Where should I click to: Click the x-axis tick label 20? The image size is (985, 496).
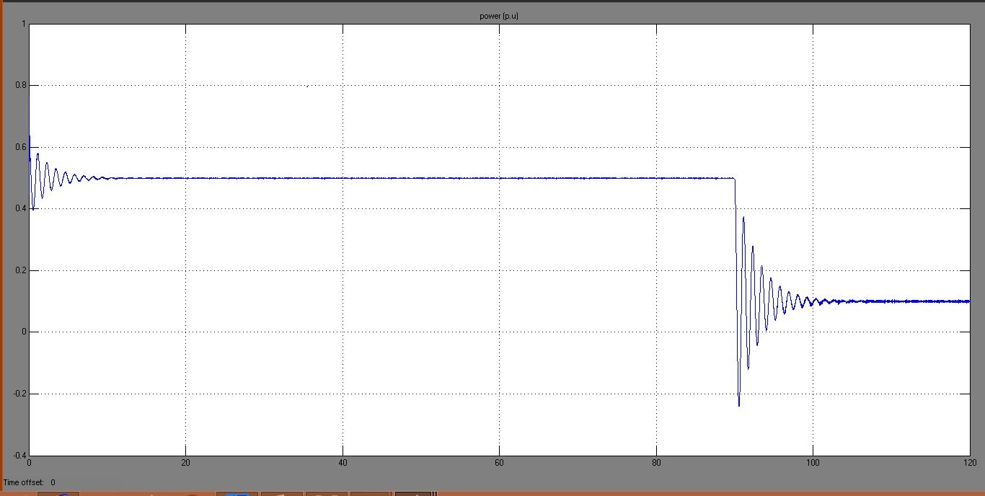(185, 463)
